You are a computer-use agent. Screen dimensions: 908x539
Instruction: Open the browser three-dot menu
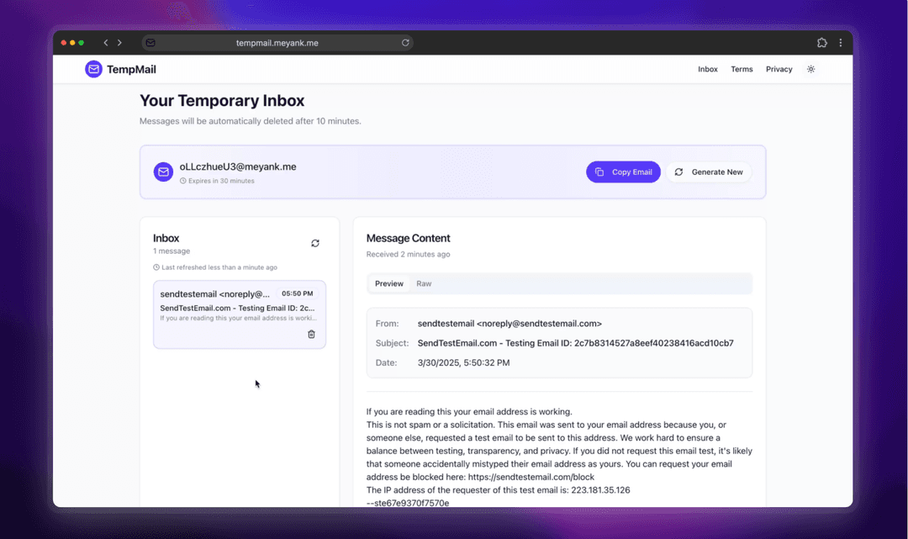coord(840,42)
